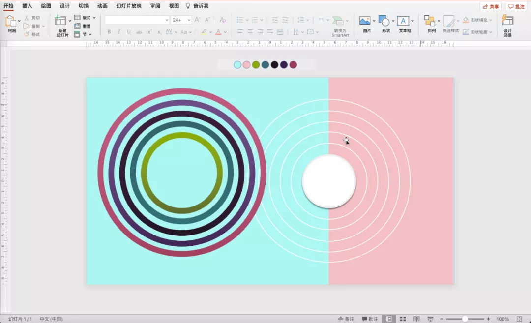Click the Arrange (排列) icon
Viewport: 531px width, 323px height.
point(430,21)
